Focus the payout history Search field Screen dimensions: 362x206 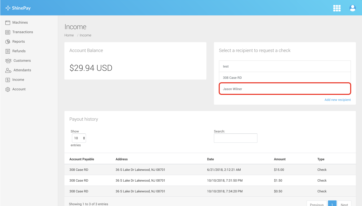(x=236, y=138)
